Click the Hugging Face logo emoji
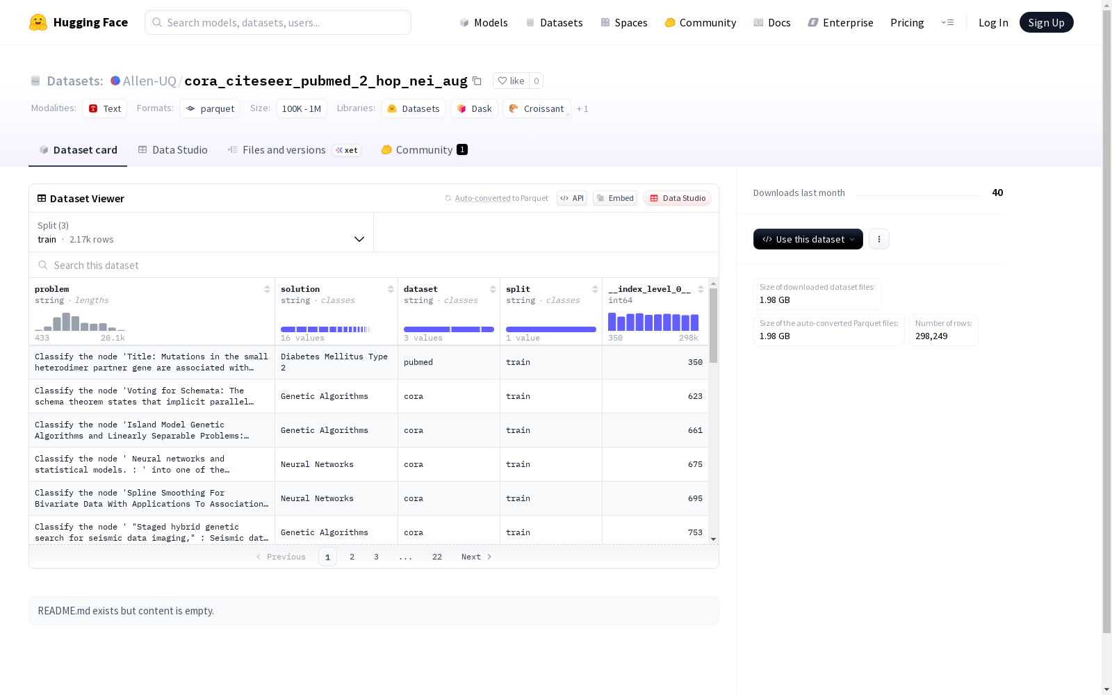The height and width of the screenshot is (695, 1112). [38, 22]
